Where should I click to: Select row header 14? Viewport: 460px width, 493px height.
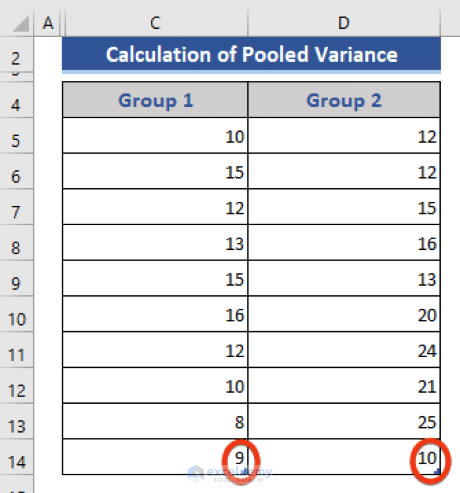pos(16,461)
